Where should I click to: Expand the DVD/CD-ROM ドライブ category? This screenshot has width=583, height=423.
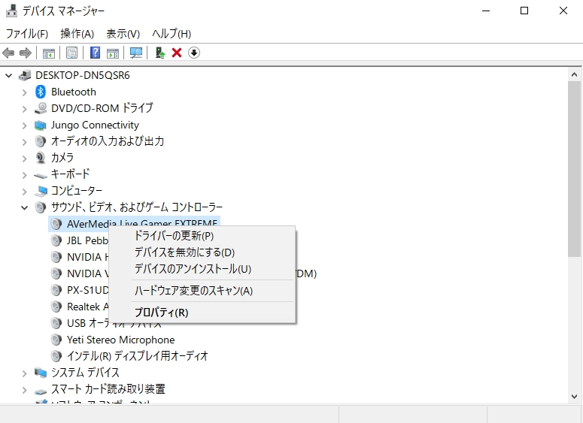(25, 109)
